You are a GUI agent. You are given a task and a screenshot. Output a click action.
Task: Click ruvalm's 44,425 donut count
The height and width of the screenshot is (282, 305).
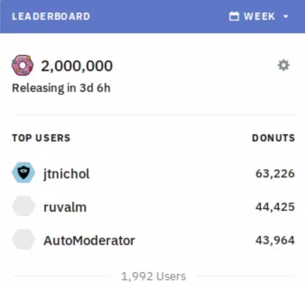tap(275, 207)
